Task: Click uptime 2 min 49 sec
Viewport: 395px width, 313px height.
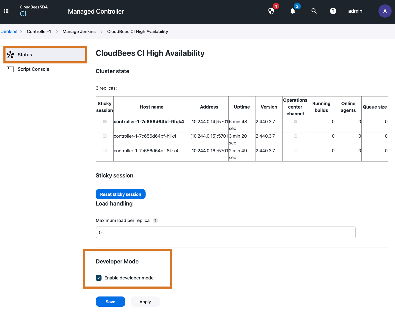Action: tap(238, 154)
